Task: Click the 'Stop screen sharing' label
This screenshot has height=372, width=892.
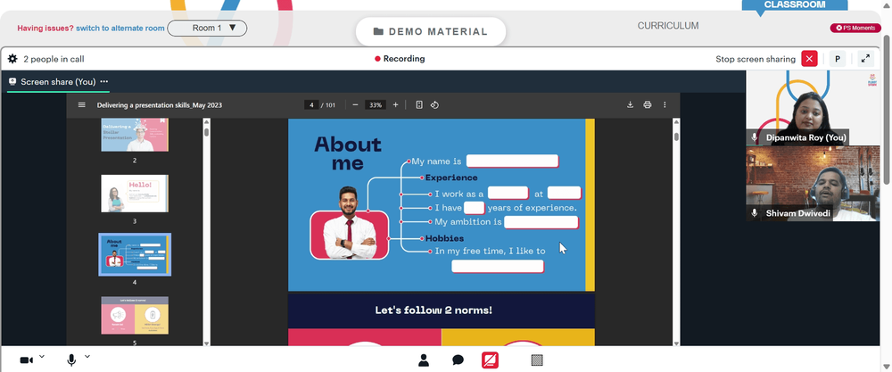Action: tap(756, 59)
